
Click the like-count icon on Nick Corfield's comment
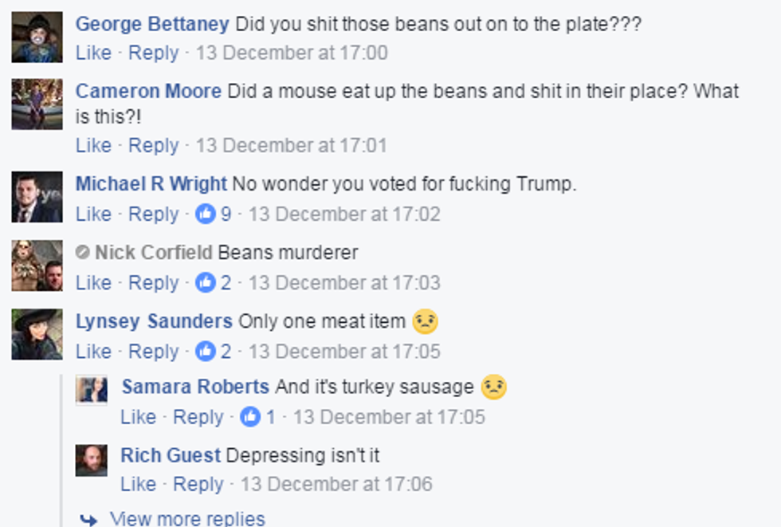(x=206, y=283)
